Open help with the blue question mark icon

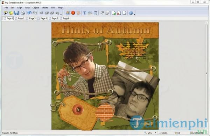click(x=131, y=13)
